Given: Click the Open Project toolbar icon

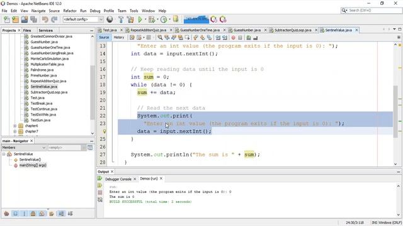Looking at the screenshot, I should tap(25, 19).
